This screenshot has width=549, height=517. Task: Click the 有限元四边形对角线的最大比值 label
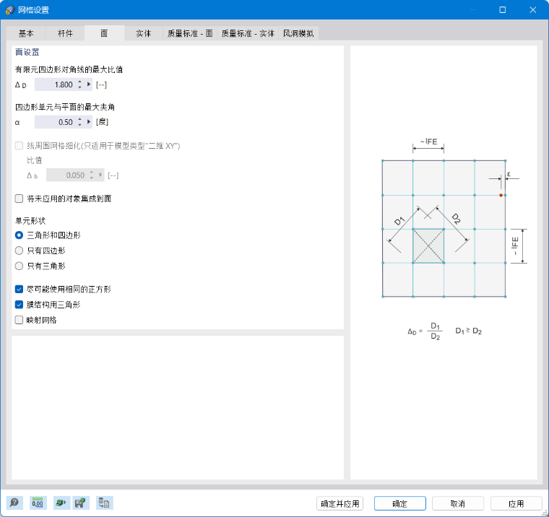69,69
